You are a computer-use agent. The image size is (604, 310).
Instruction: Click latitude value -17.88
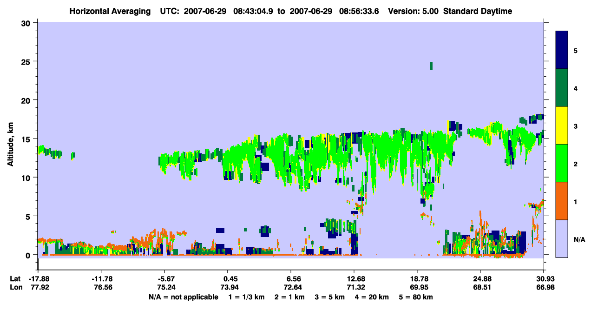38,279
